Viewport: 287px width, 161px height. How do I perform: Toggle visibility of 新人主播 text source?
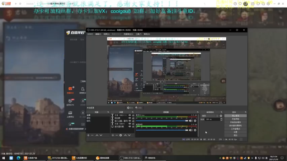tap(130, 121)
